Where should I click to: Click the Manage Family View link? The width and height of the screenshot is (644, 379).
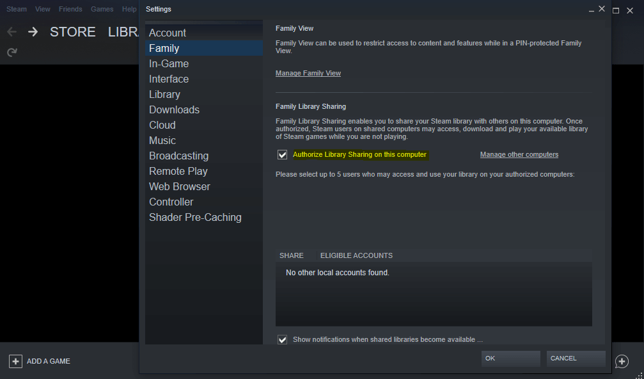(308, 73)
